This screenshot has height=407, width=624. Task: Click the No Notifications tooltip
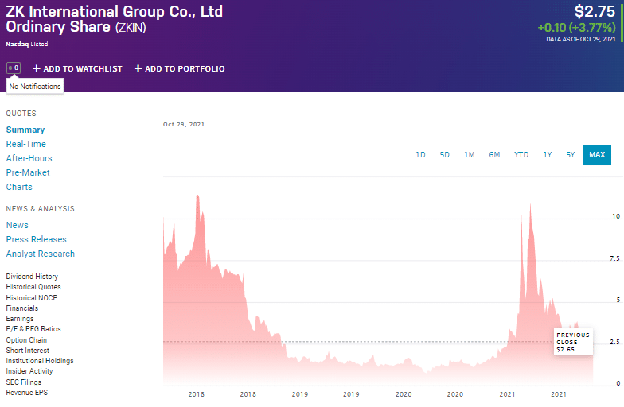[x=35, y=86]
